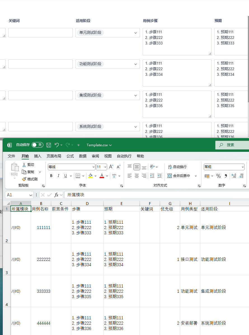Click the yellow fill color button
This screenshot has width=249, height=335.
pyautogui.click(x=90, y=176)
